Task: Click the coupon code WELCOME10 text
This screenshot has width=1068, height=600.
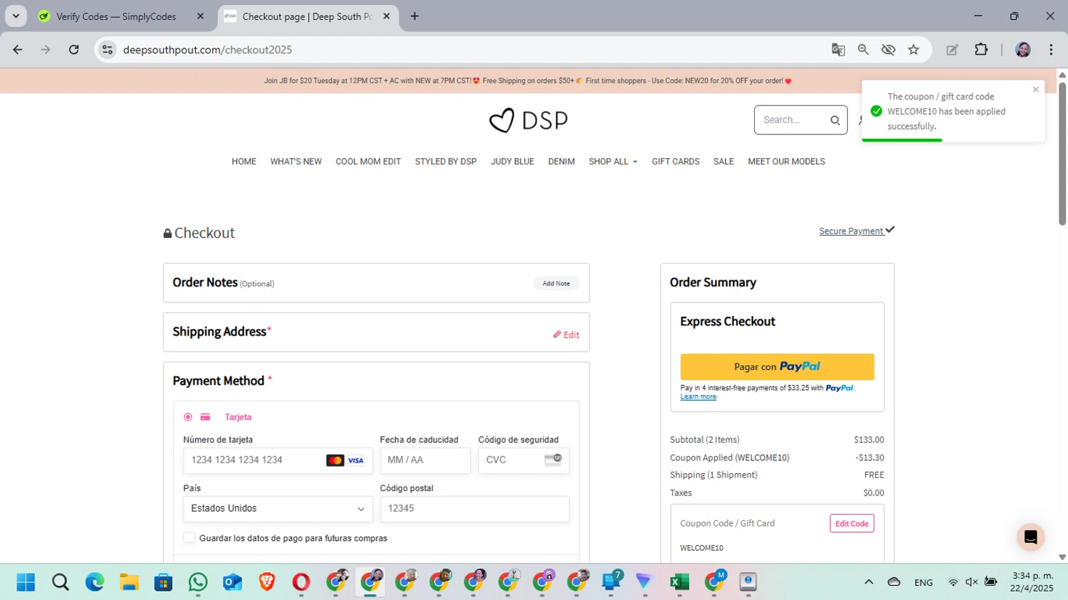Action: click(701, 548)
